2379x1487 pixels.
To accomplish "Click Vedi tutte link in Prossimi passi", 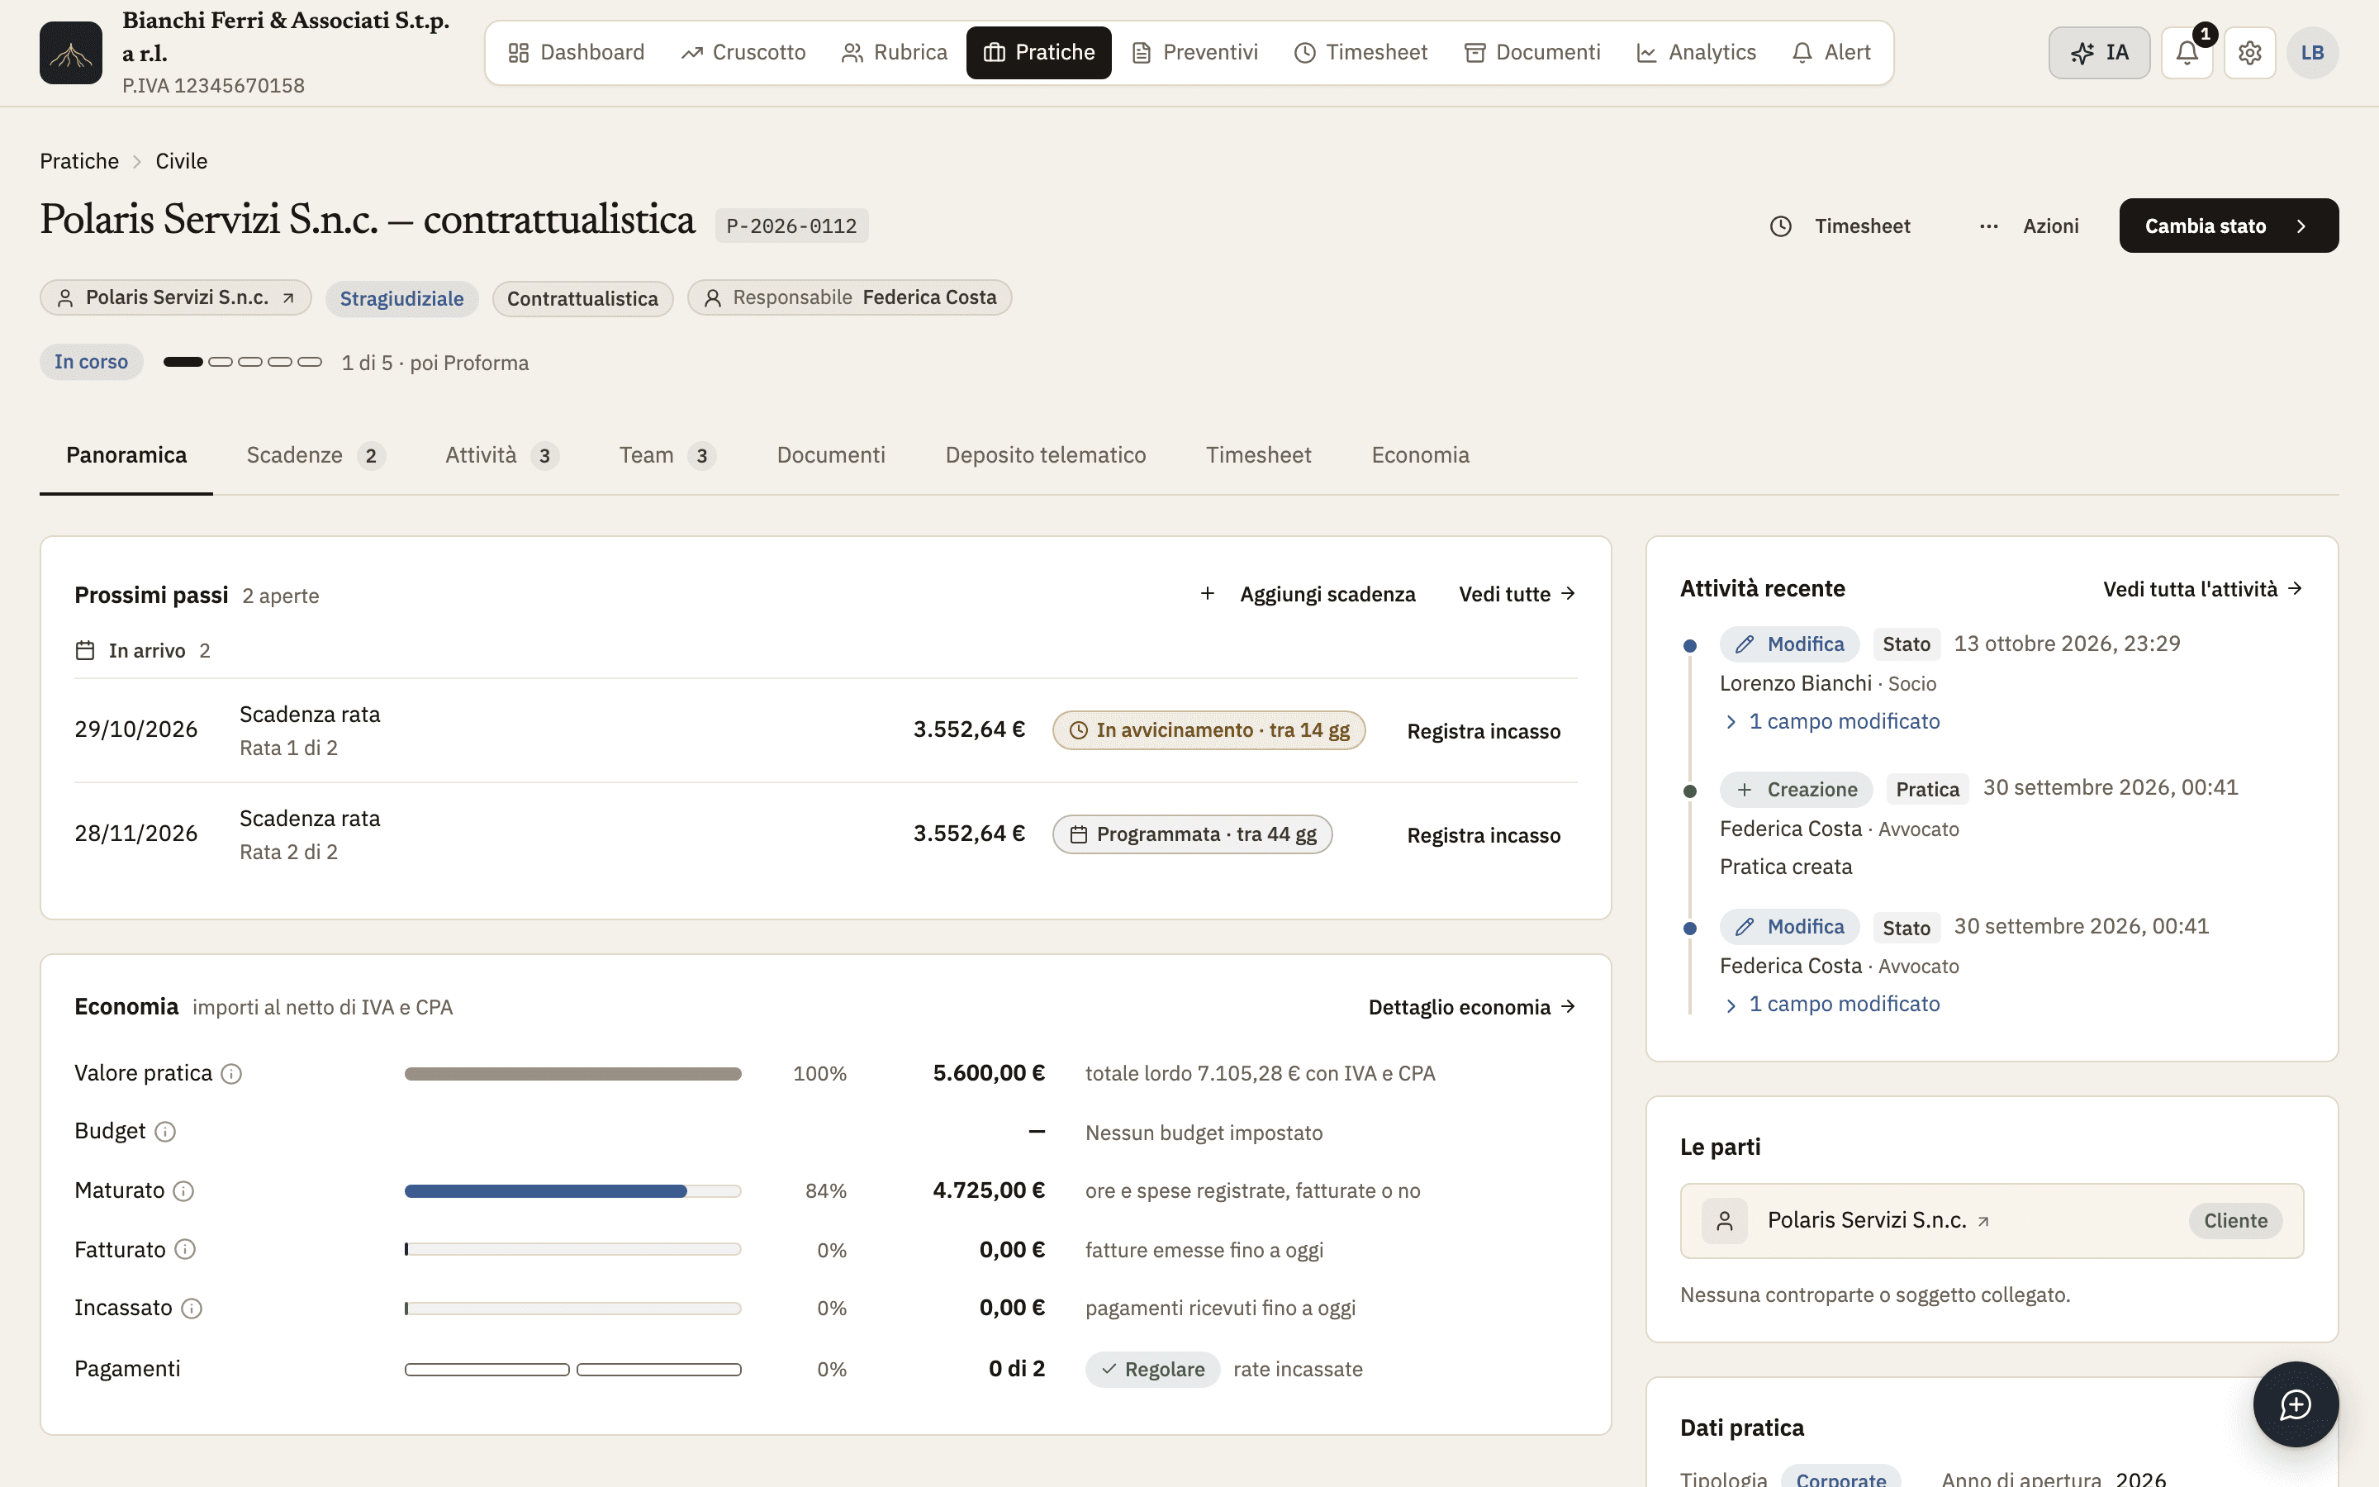I will [x=1517, y=594].
